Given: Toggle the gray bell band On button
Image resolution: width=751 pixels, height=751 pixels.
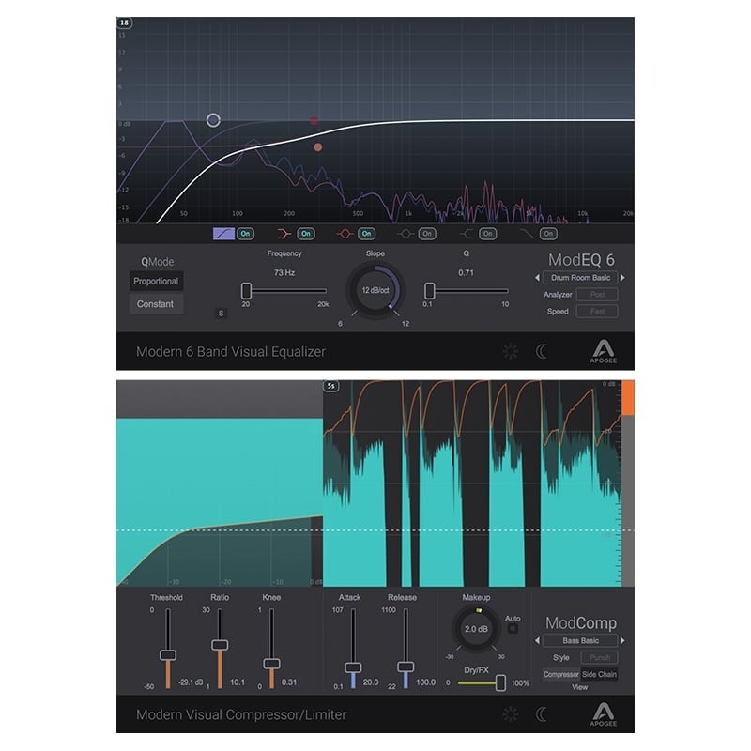Looking at the screenshot, I should coord(427,234).
